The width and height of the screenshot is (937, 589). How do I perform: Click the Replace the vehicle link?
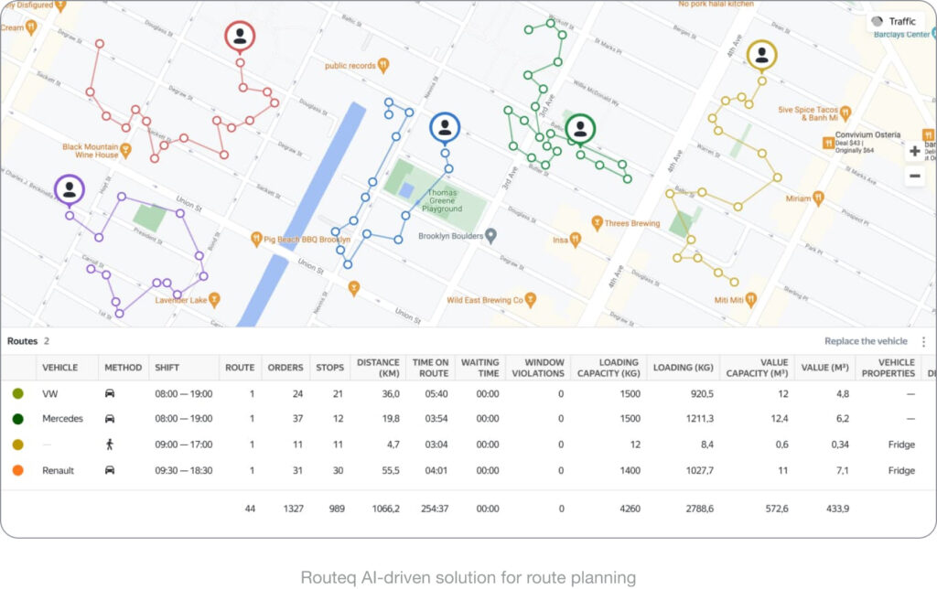tap(866, 341)
